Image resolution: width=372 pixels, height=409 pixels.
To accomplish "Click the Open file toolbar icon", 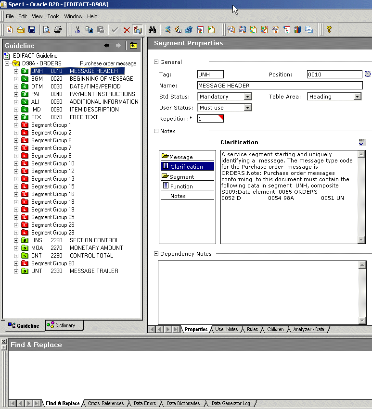I will [x=21, y=30].
